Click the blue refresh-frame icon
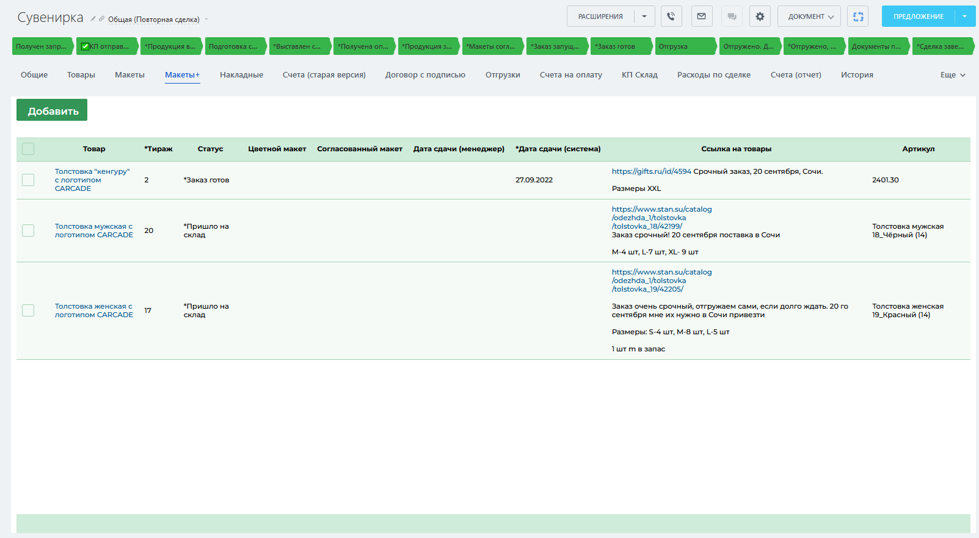Viewport: 979px width, 538px height. pyautogui.click(x=858, y=16)
